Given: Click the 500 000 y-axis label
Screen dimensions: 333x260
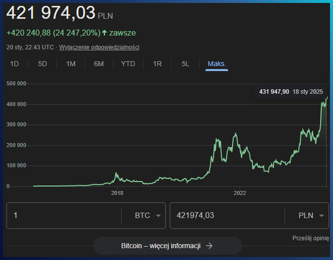Looking at the screenshot, I should (x=16, y=84).
